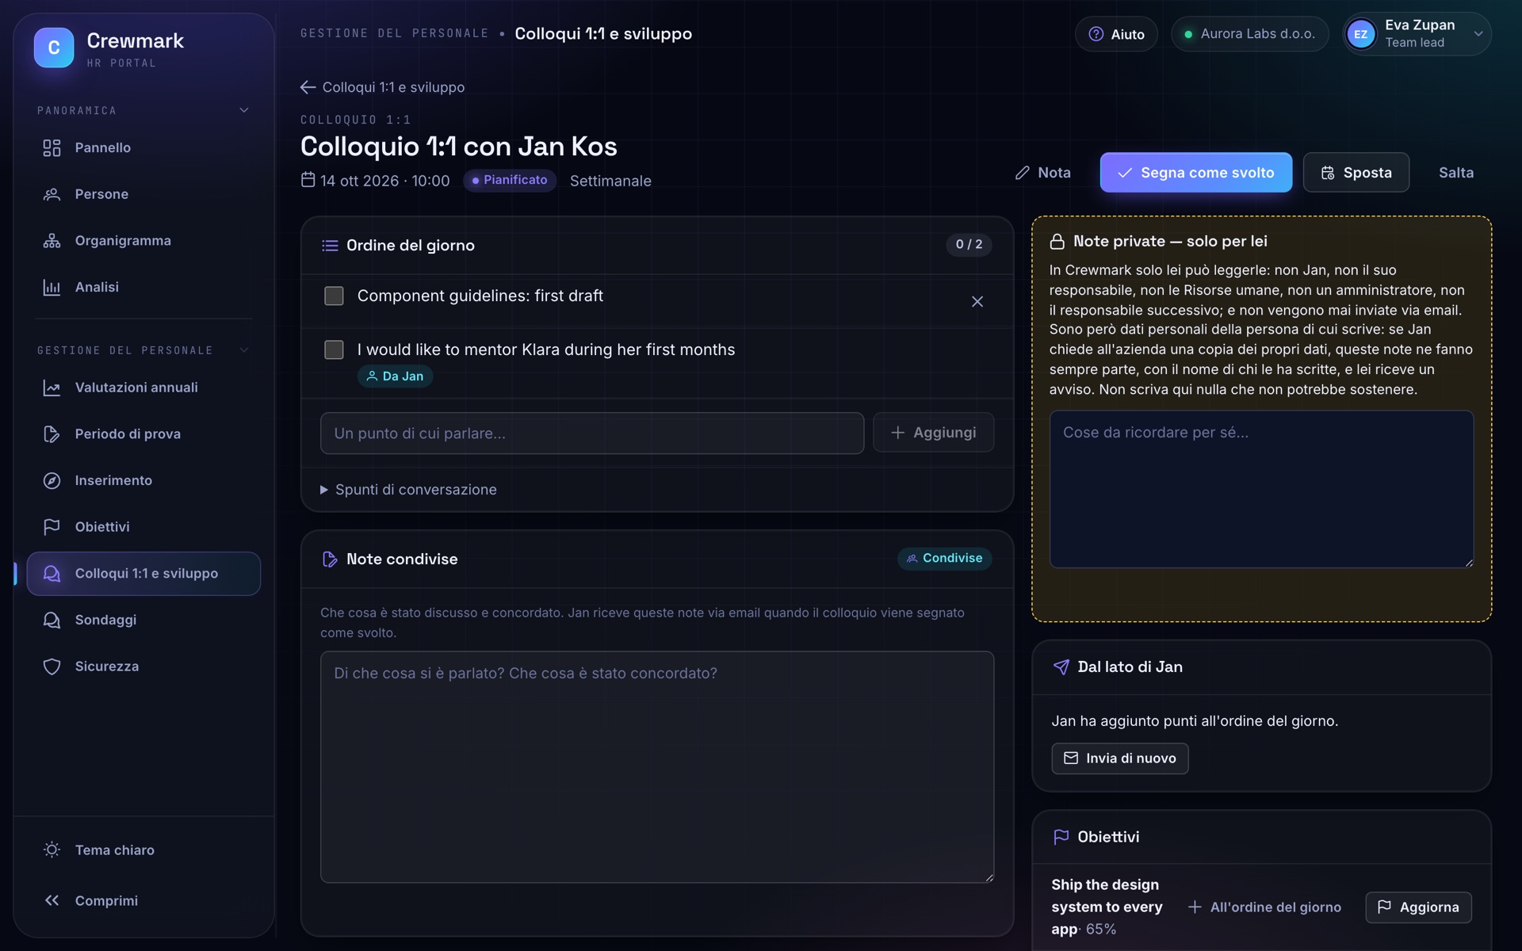The height and width of the screenshot is (951, 1522).
Task: Skip the meeting with Salta
Action: click(x=1455, y=173)
